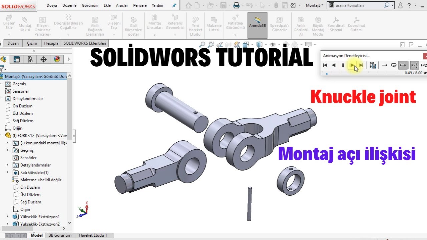The height and width of the screenshot is (240, 427).
Task: Open PropertyManager tab icon
Action: pyautogui.click(x=17, y=59)
